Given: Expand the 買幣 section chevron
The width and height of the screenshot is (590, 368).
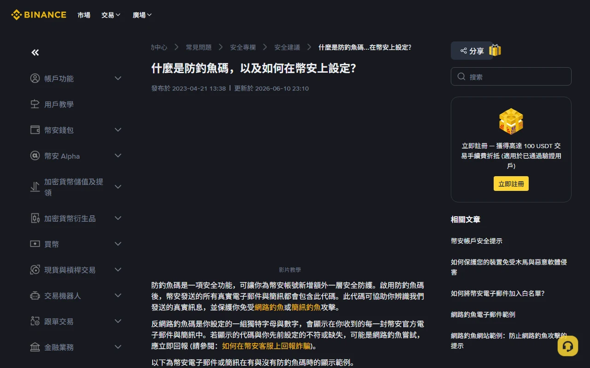Looking at the screenshot, I should tap(118, 244).
